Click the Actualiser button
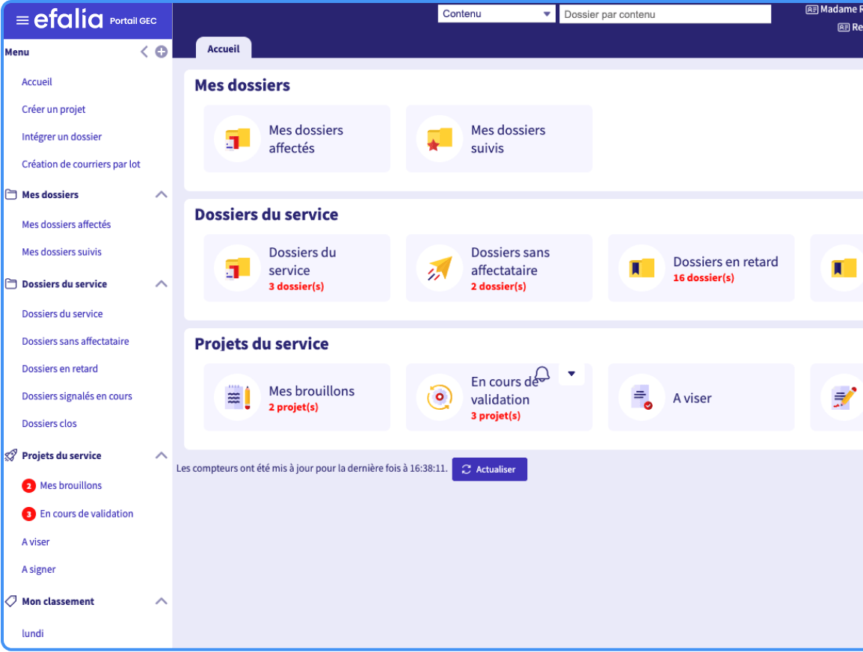 [x=489, y=470]
